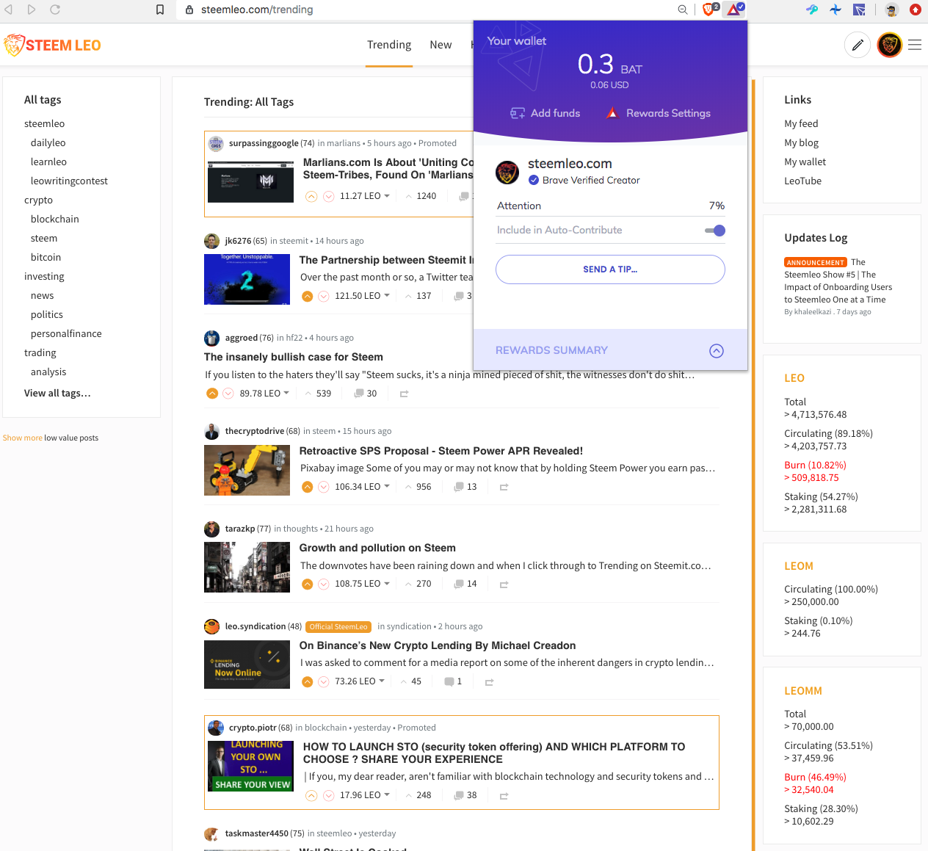Toggle Include in Auto-Contribute switch
The width and height of the screenshot is (928, 851).
(x=715, y=231)
